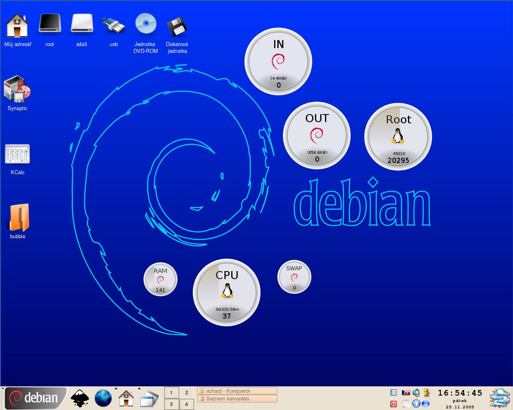The image size is (513, 410).
Task: Click the IN network monitor gauge
Action: click(278, 62)
